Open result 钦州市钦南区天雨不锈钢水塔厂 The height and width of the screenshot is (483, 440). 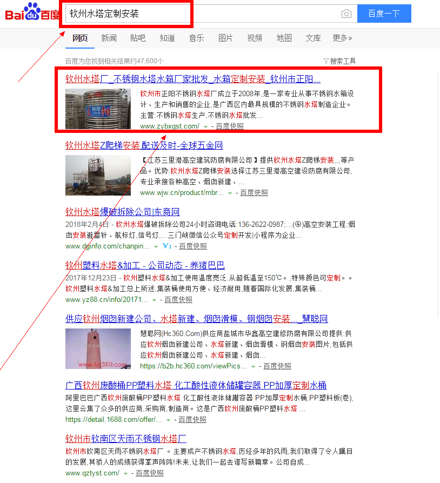pyautogui.click(x=126, y=439)
